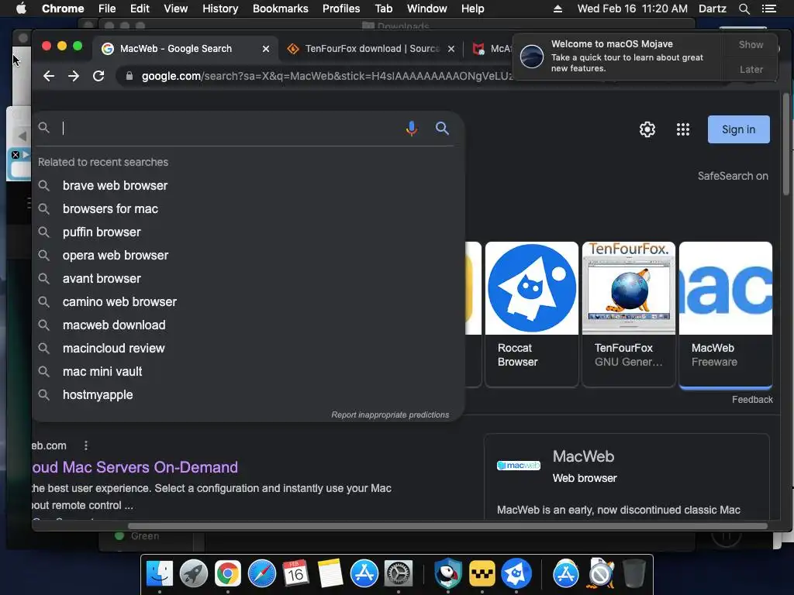This screenshot has width=794, height=595.
Task: Open the Dartz user menu in menu bar
Action: coord(712,9)
